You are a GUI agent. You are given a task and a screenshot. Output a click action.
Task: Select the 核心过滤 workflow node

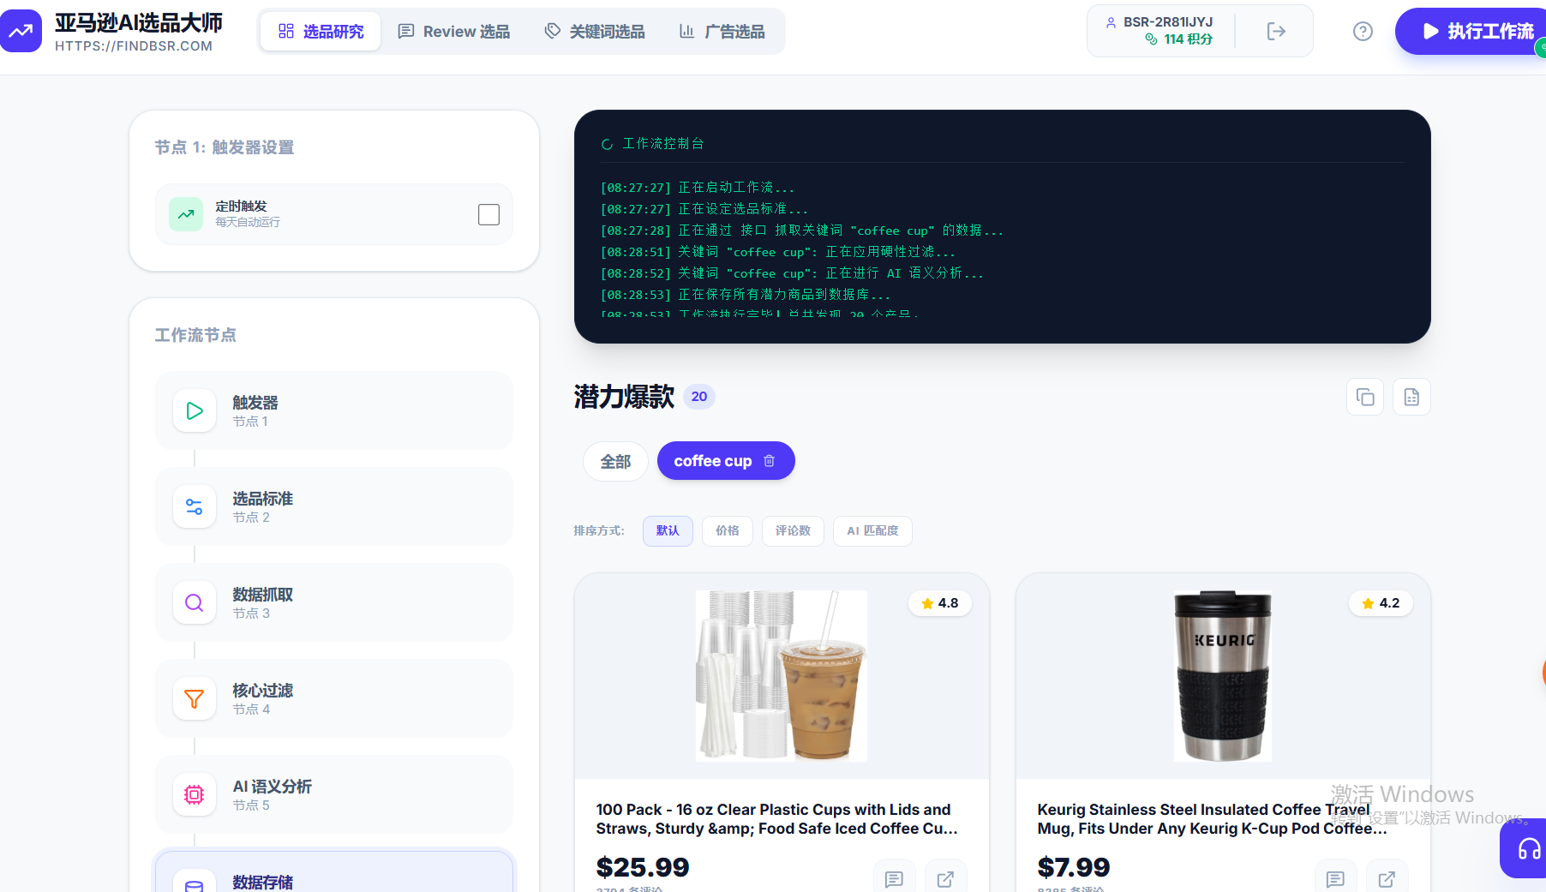point(334,699)
